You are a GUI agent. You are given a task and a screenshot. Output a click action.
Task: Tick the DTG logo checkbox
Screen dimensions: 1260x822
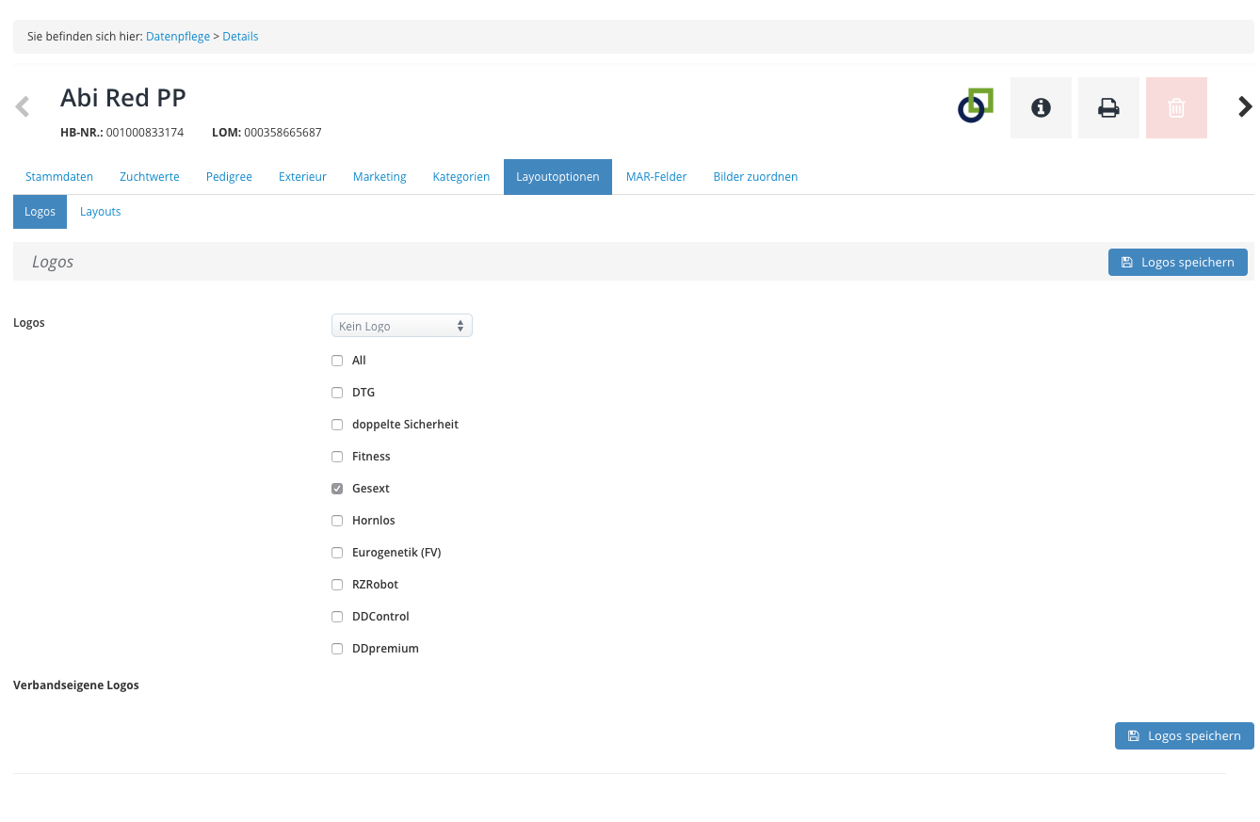point(337,393)
